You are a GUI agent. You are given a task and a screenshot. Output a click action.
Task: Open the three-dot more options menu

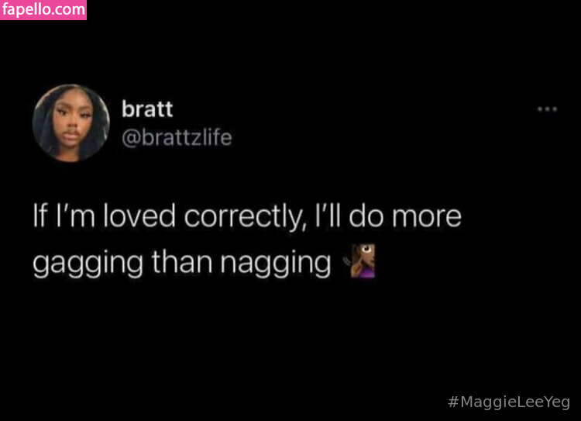(547, 109)
